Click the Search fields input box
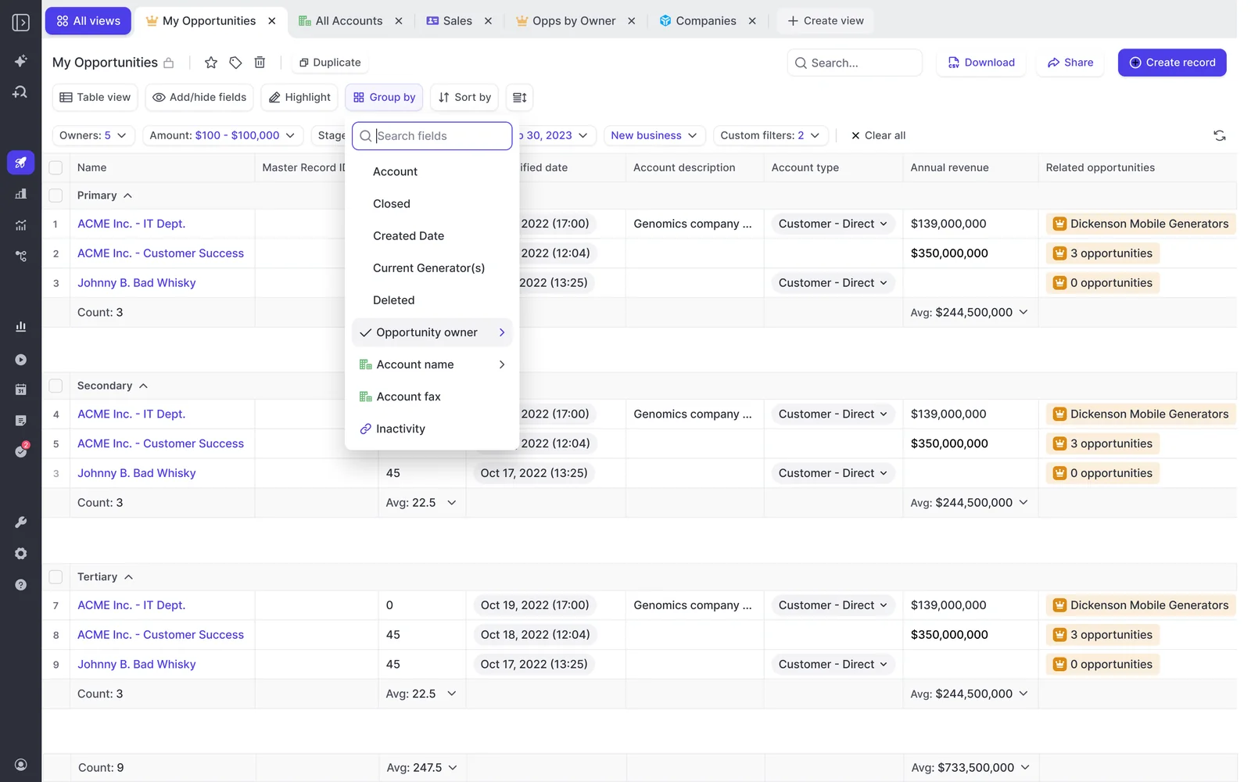This screenshot has width=1251, height=782. click(432, 136)
